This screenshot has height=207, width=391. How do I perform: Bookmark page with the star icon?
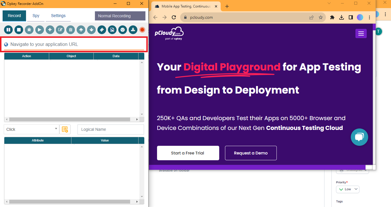click(321, 17)
